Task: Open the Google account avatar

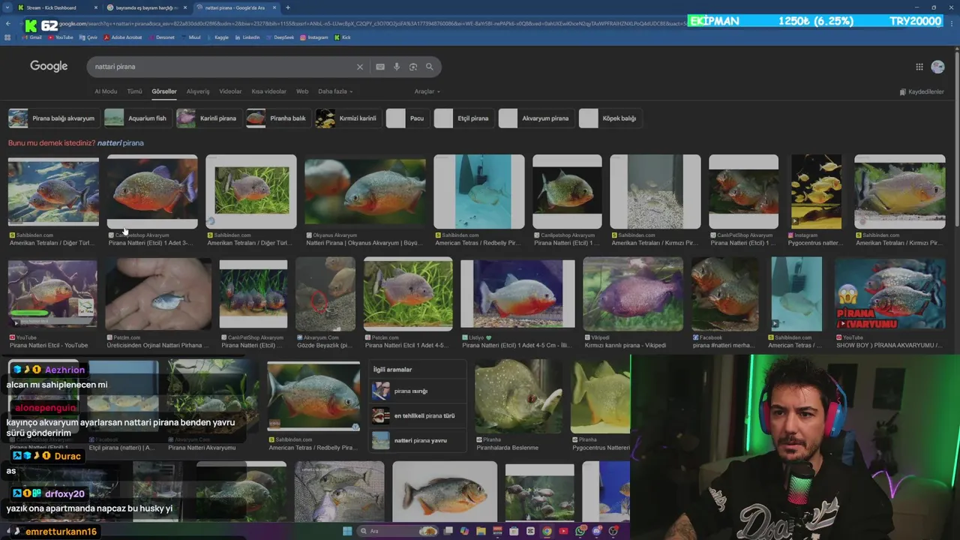Action: click(937, 67)
